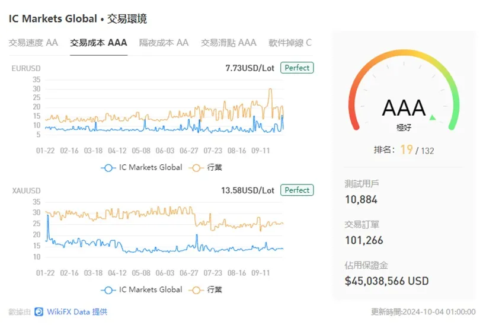Click the EURUSD chart label
This screenshot has height=325, width=483.
coord(26,68)
